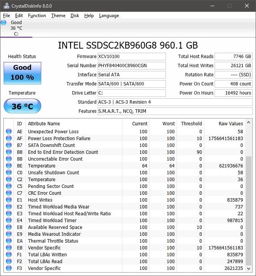Click the Total Host Reads value box
The height and width of the screenshot is (276, 256).
[234, 57]
